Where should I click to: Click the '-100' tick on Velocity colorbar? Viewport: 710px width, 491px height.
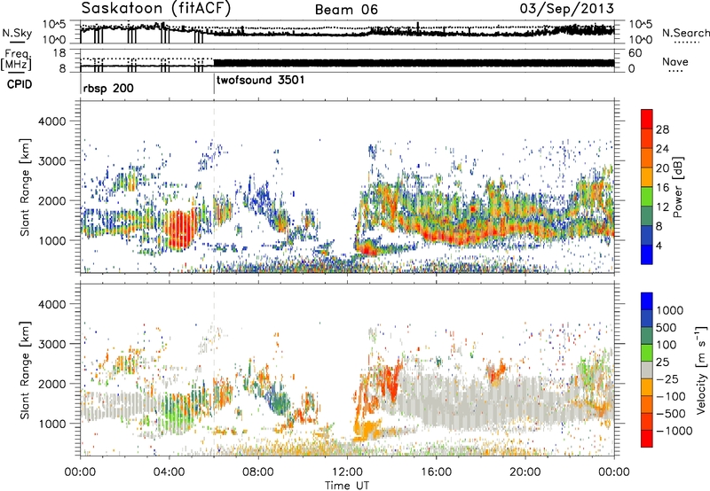pos(671,396)
